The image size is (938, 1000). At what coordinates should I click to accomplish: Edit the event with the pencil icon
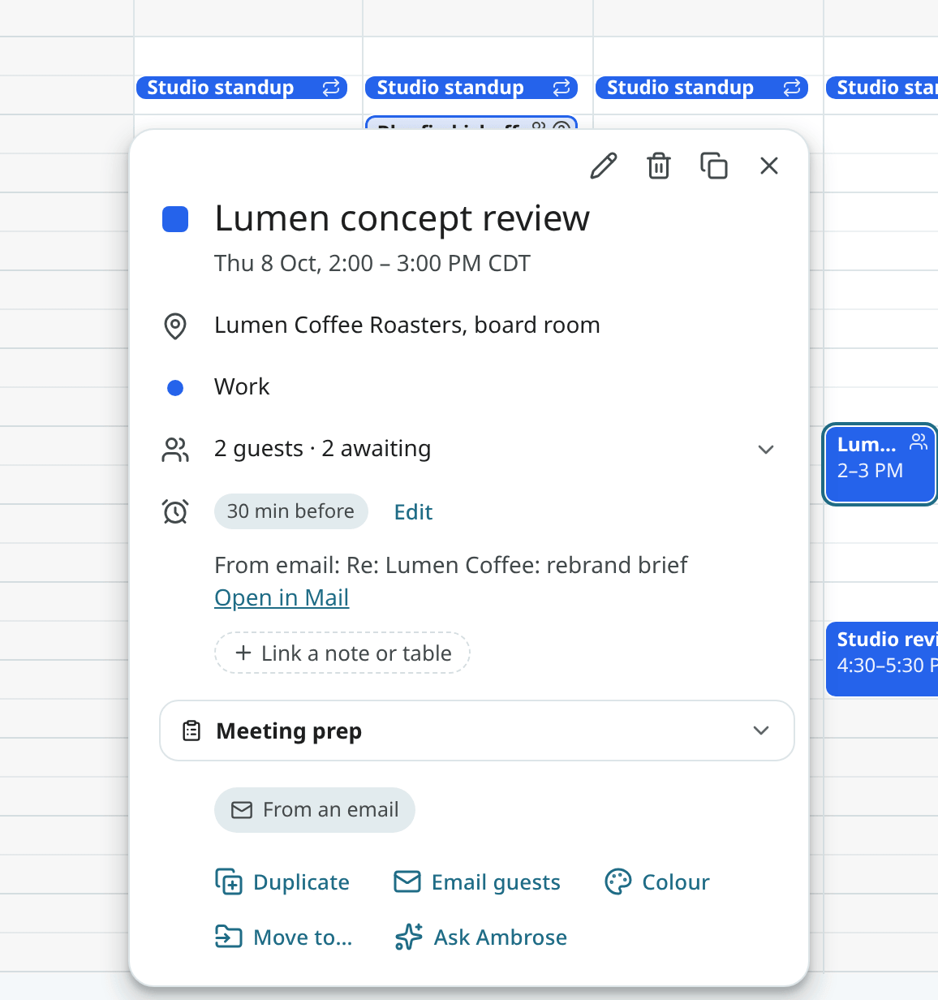[x=604, y=166]
